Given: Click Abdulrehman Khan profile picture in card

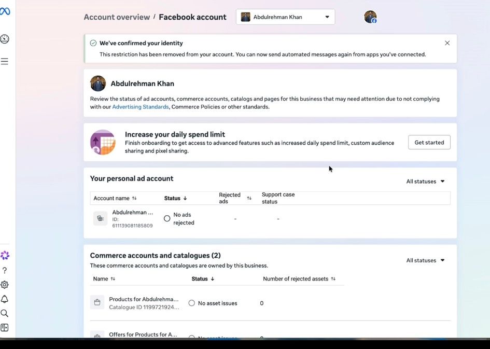Looking at the screenshot, I should (98, 83).
